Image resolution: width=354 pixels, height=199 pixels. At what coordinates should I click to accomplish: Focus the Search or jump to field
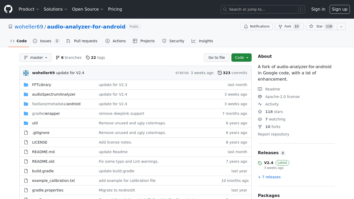click(263, 9)
